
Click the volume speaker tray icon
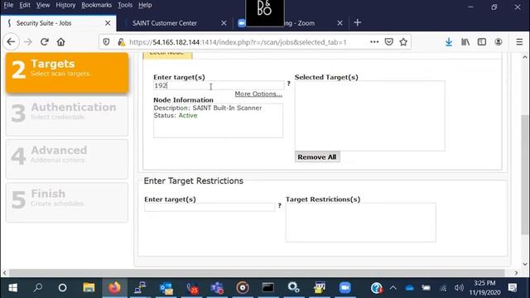[x=459, y=288]
